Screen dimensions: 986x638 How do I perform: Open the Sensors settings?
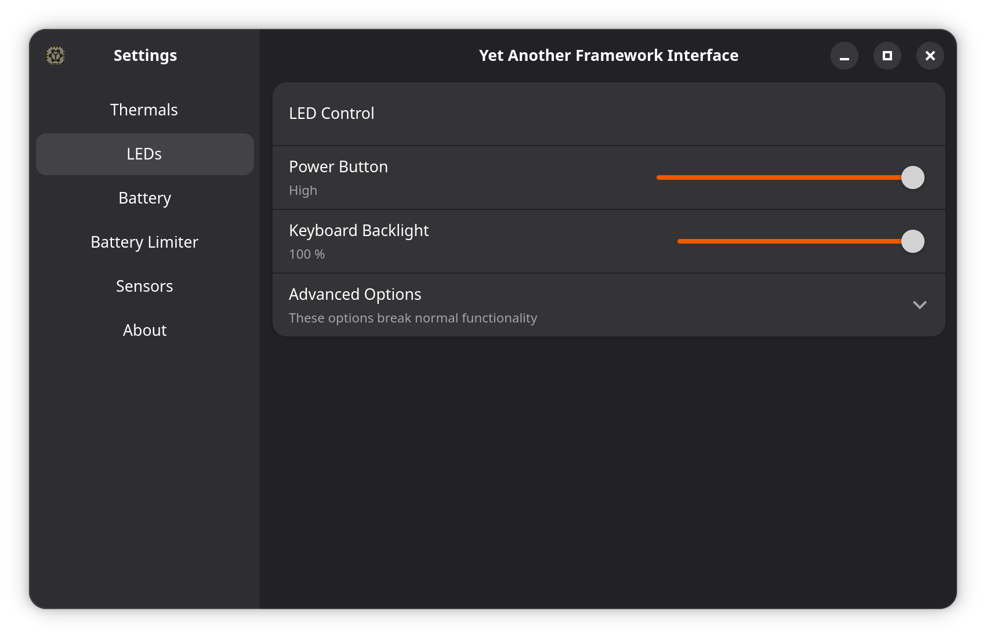click(144, 286)
